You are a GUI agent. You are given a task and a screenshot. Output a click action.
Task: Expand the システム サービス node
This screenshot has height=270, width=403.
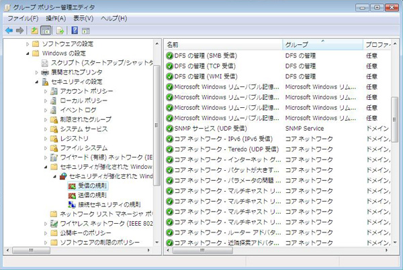pos(46,129)
